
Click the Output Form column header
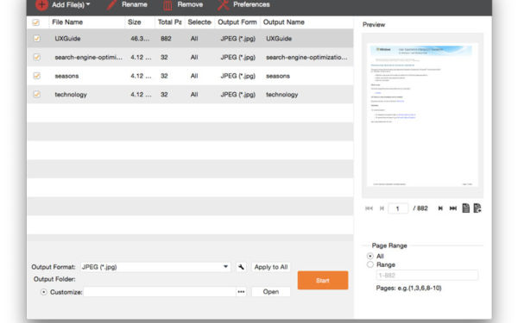(x=237, y=22)
